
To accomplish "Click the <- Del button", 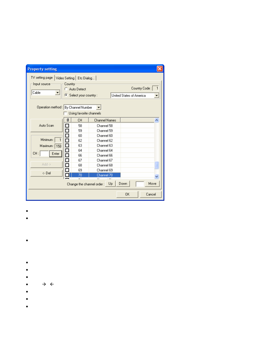I will tap(47, 173).
